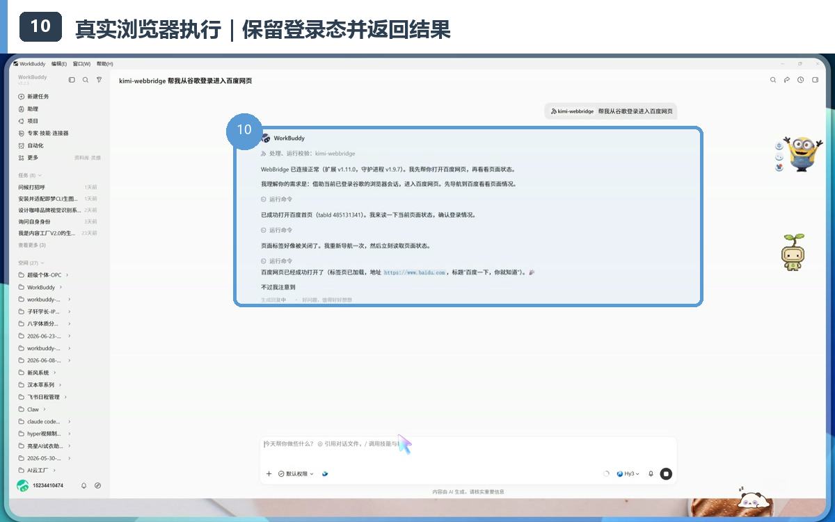The width and height of the screenshot is (835, 522).
Task: Click the 超级个体-OPC folder icon
Action: pos(21,275)
